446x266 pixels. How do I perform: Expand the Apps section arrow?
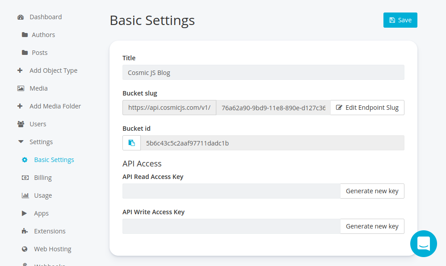(25, 213)
